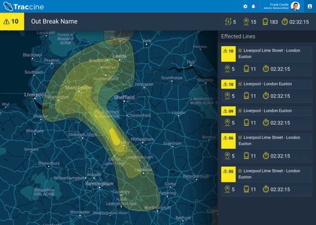Image resolution: width=316 pixels, height=225 pixels.
Task: Click the routes icon showing 5 in header
Action: pos(228,21)
